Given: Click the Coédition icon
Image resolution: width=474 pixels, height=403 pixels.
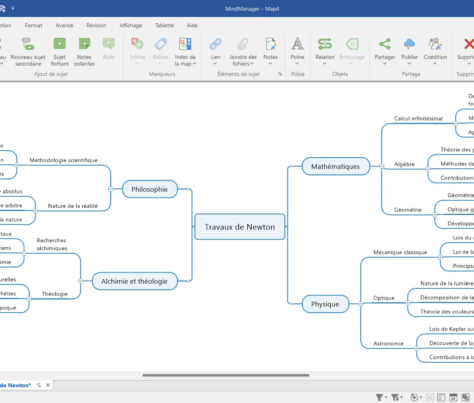Looking at the screenshot, I should 435,44.
